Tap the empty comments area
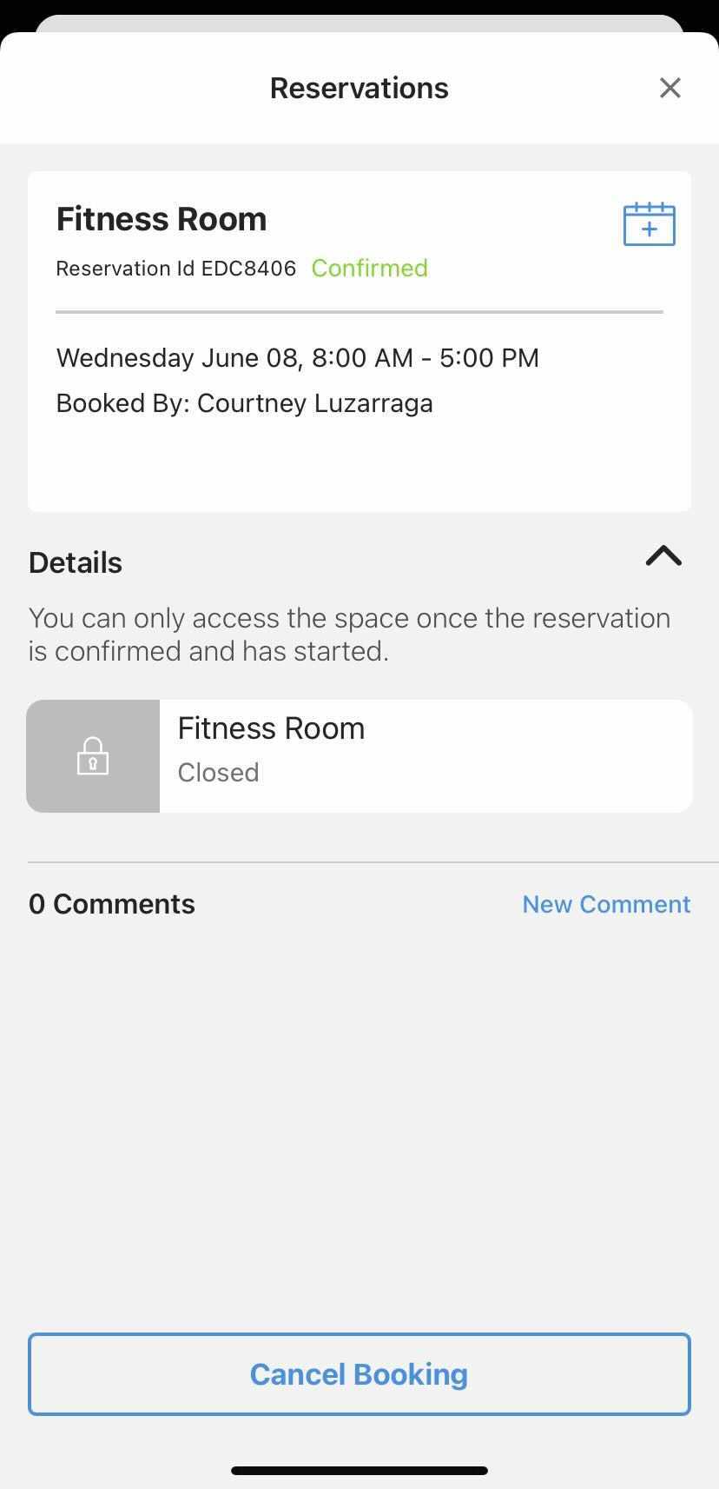719x1489 pixels. coord(359,1113)
